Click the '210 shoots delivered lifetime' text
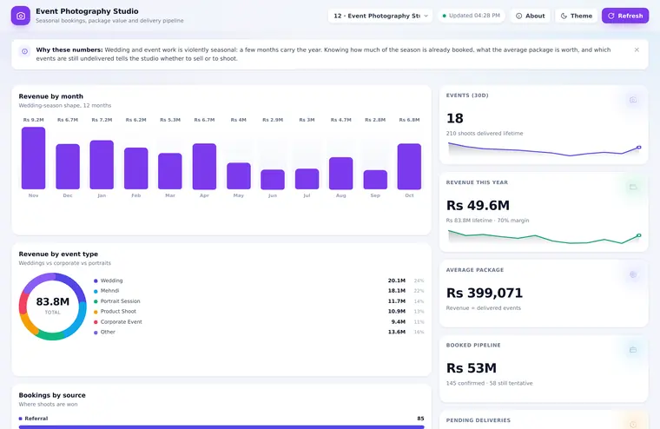Viewport: 660px width, 429px height. pos(485,134)
